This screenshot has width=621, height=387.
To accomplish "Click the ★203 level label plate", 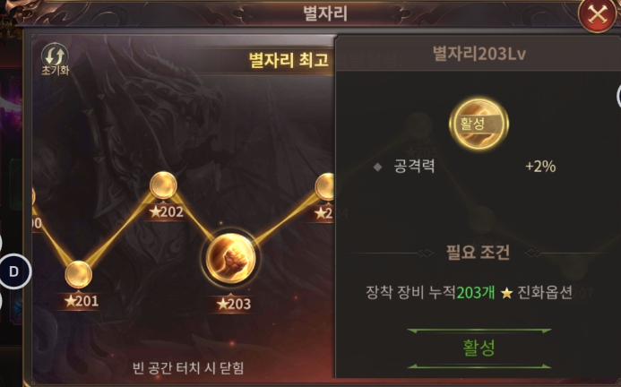I will tap(234, 305).
